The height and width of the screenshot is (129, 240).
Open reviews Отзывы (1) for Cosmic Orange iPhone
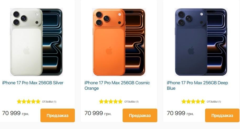(131, 102)
